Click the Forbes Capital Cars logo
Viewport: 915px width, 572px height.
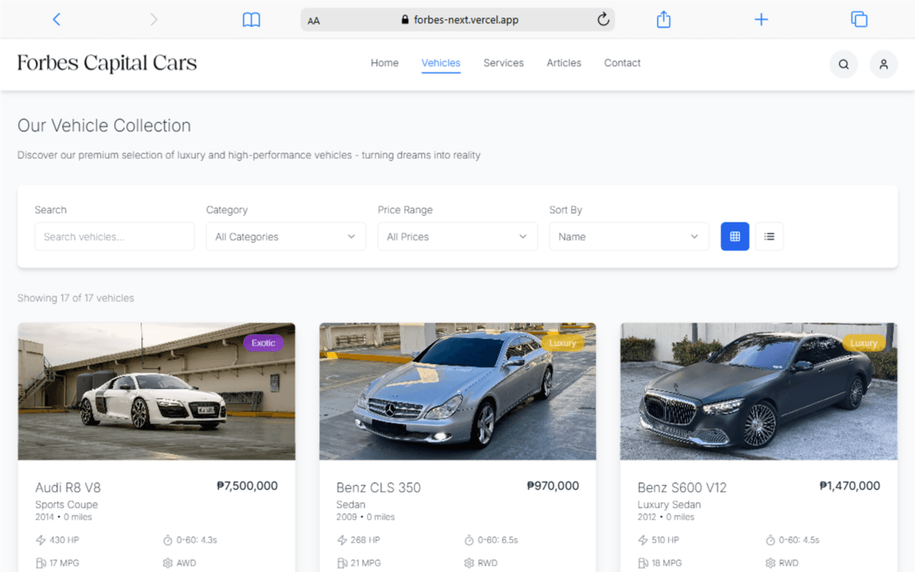pos(106,63)
